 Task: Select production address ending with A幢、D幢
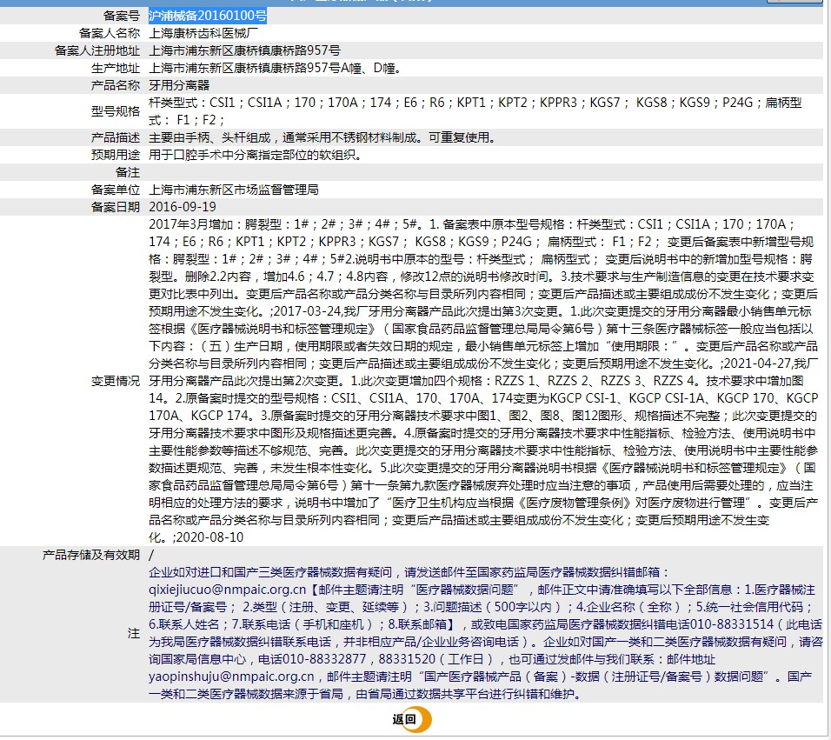[x=275, y=69]
